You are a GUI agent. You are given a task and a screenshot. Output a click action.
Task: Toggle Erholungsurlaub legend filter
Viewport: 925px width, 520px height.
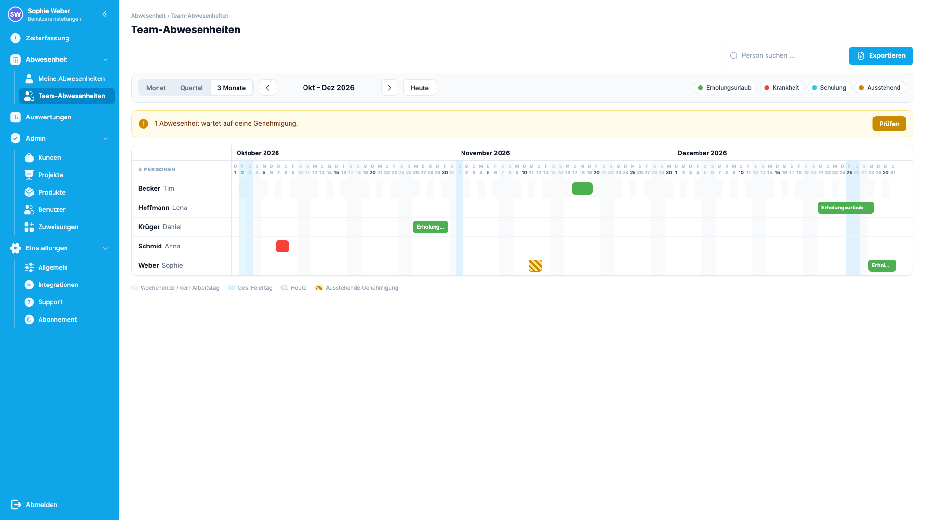tap(725, 88)
